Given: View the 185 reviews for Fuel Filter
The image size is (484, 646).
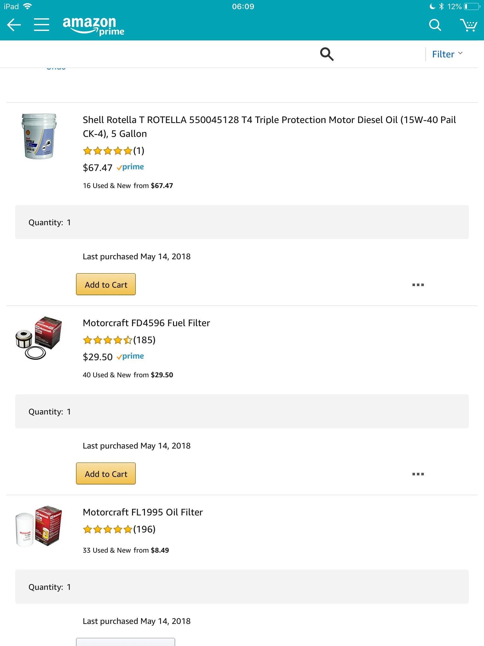Looking at the screenshot, I should [119, 340].
